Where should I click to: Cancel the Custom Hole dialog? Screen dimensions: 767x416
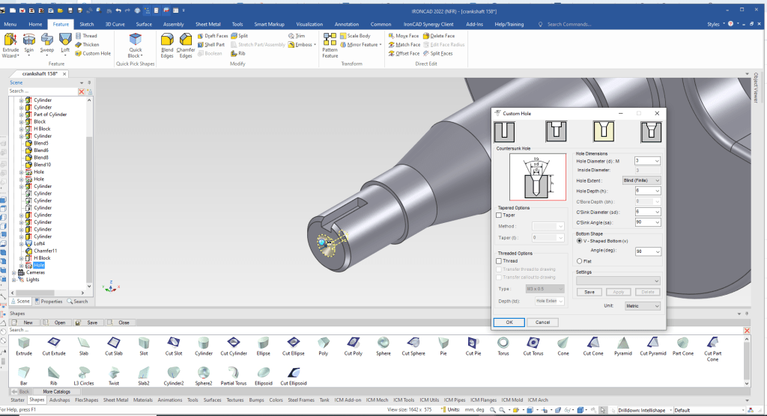[x=543, y=322]
